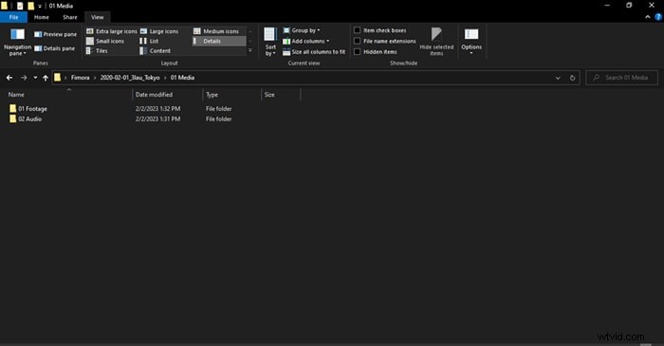Refresh the current folder
This screenshot has width=664, height=346.
tap(573, 78)
